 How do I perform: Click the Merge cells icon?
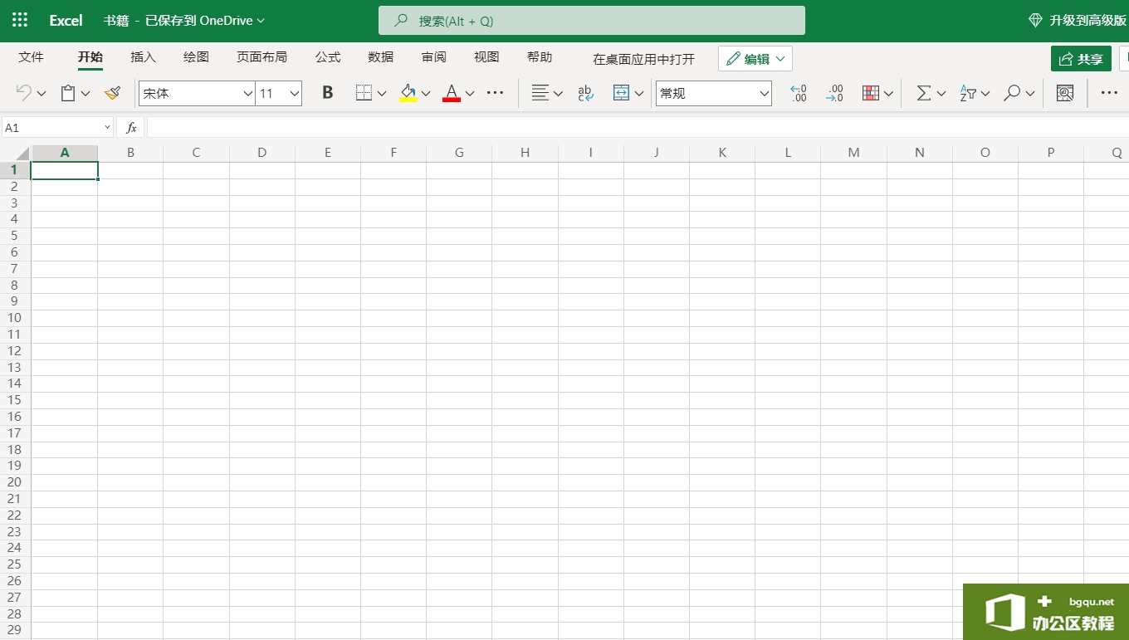tap(621, 93)
